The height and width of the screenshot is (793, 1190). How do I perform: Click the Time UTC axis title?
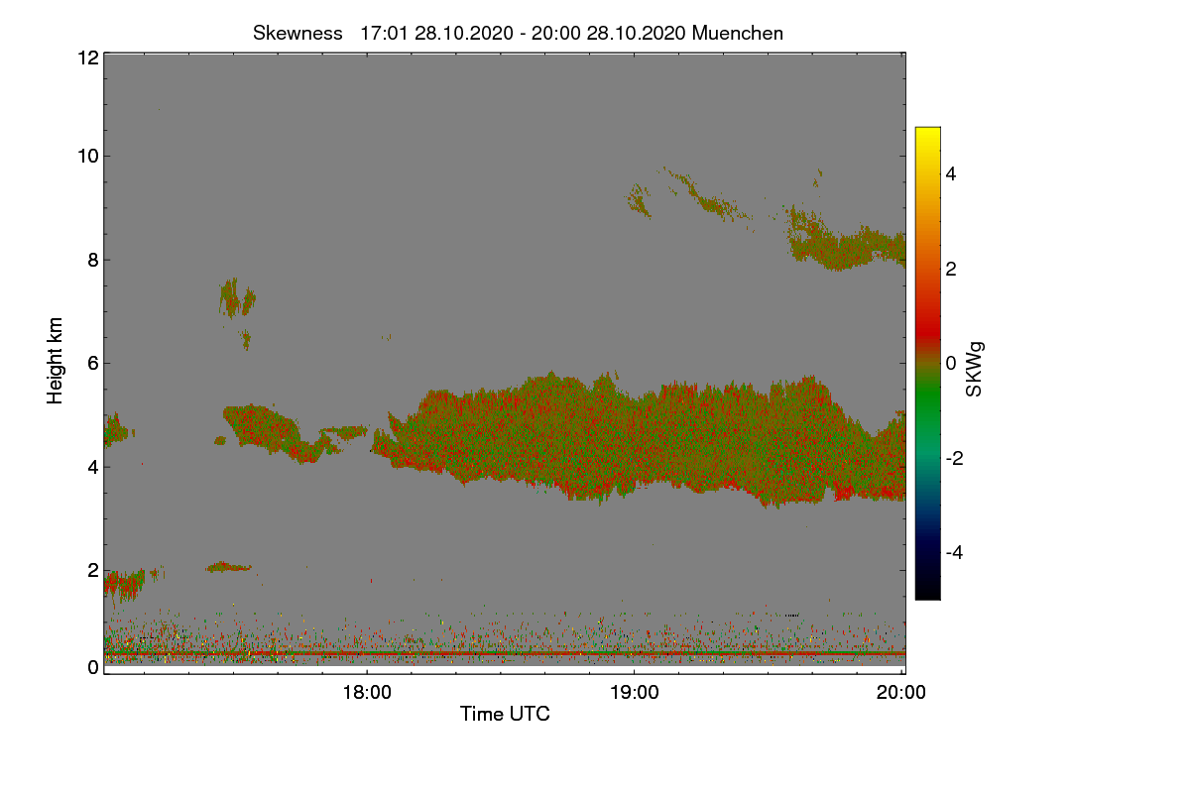[505, 714]
